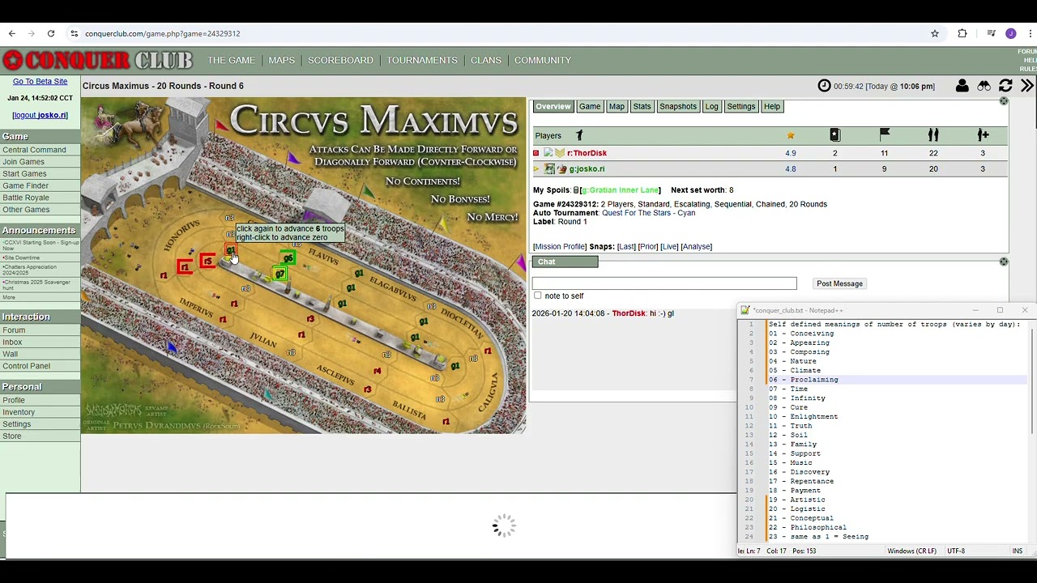Open r:ThorDisk player profile link
Viewport: 1037px width, 583px height.
(587, 153)
